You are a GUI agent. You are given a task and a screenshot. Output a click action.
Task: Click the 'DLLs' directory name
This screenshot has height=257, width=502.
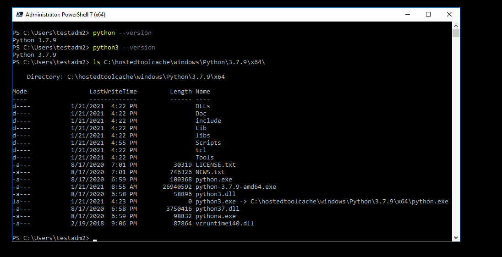coord(202,106)
